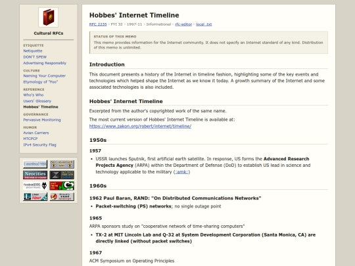355x266 pixels.
Task: Click the second Hobbes' Internet Timeline heading
Action: click(x=126, y=101)
